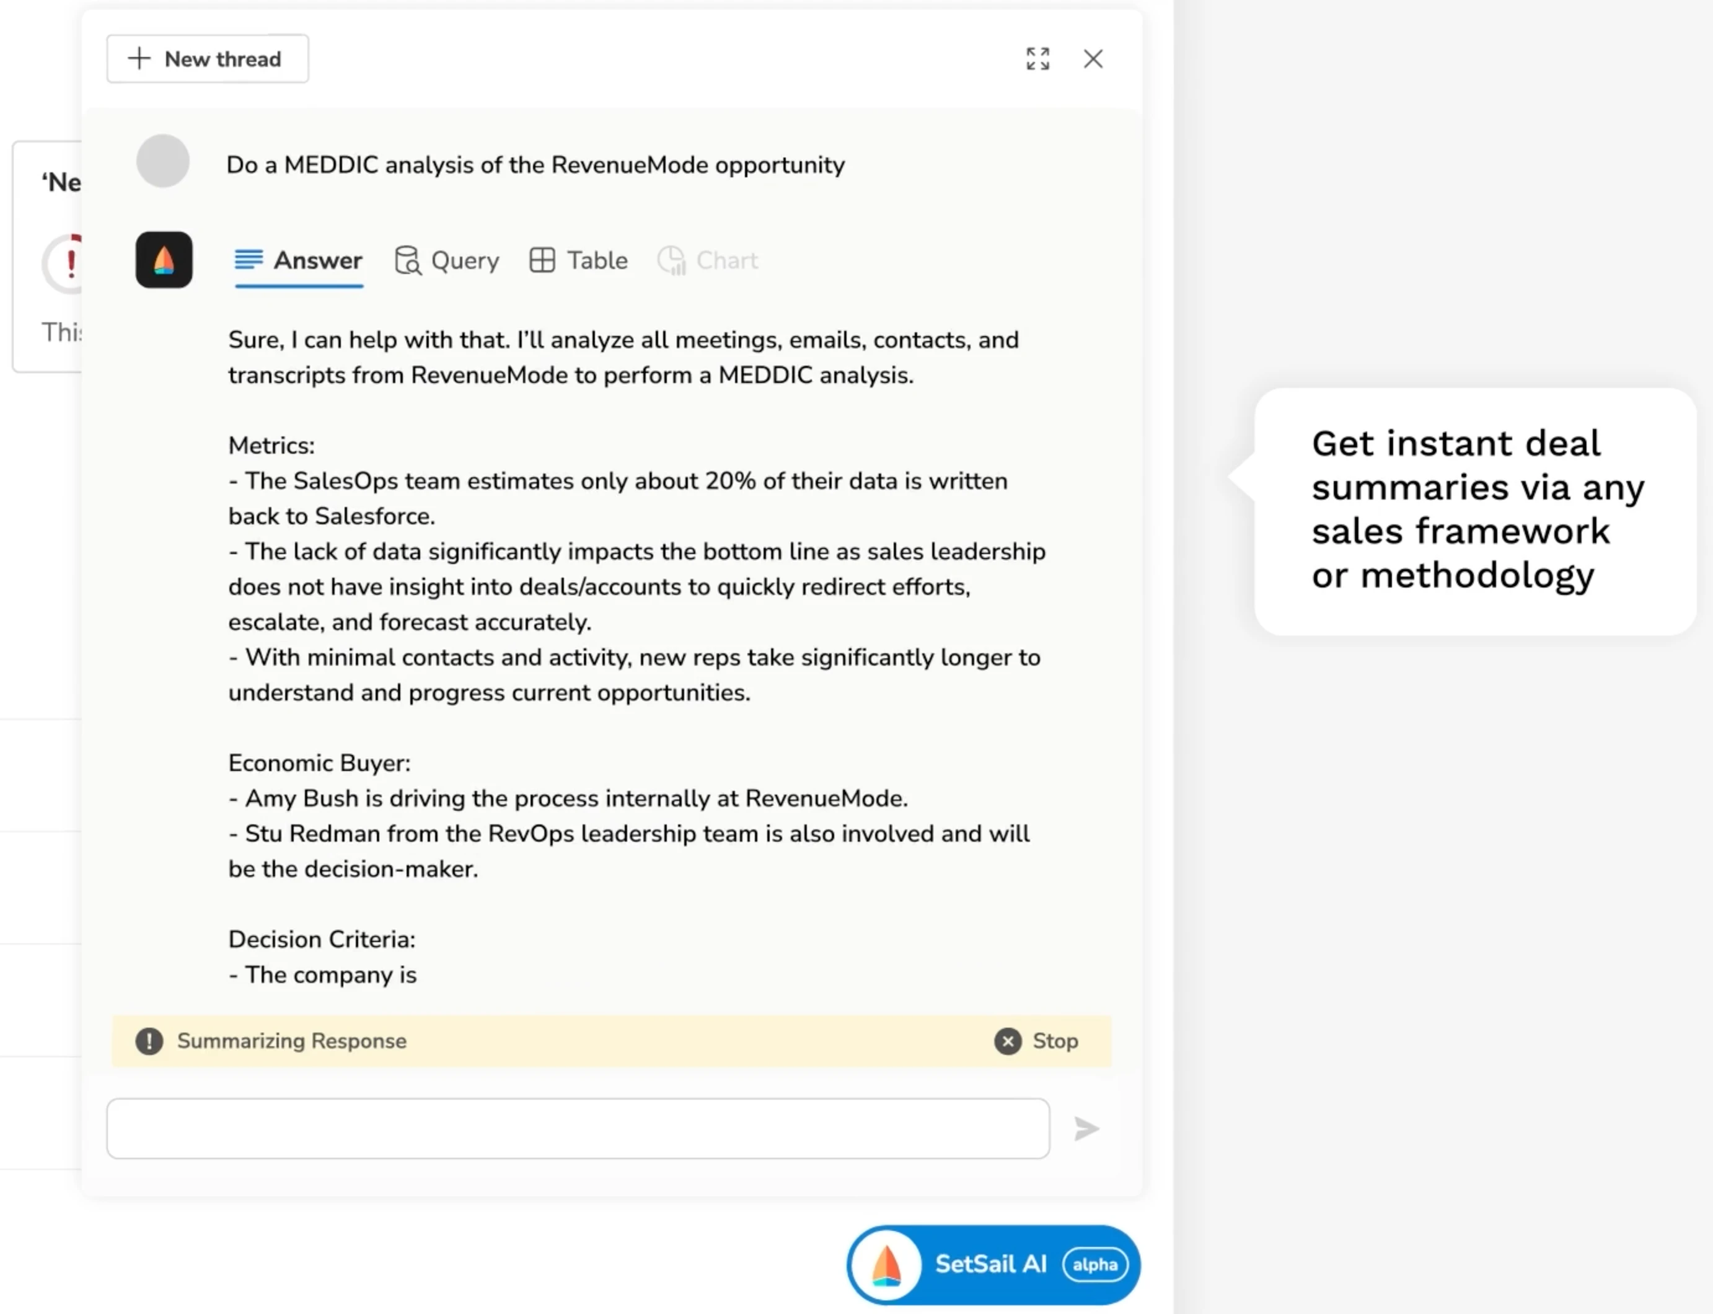Click the SetSail sailboat avatar icon
1713x1314 pixels.
pyautogui.click(x=164, y=260)
